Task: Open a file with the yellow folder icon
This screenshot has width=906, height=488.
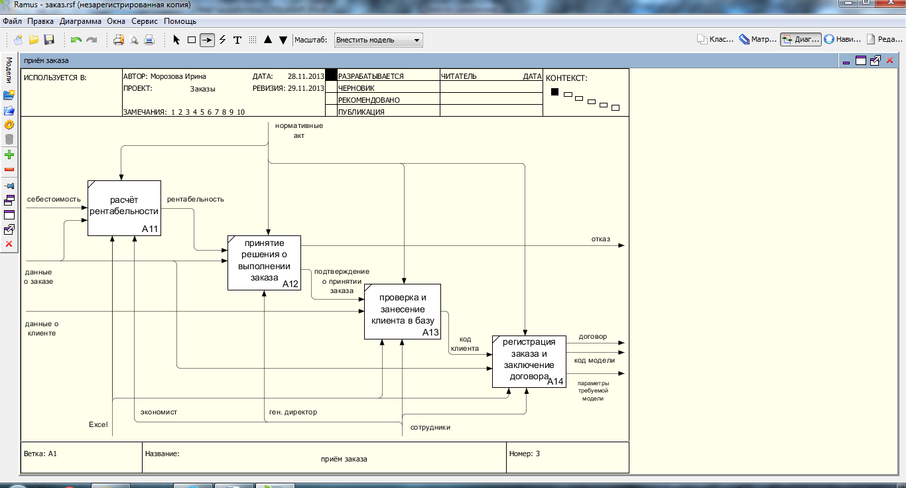Action: (33, 40)
